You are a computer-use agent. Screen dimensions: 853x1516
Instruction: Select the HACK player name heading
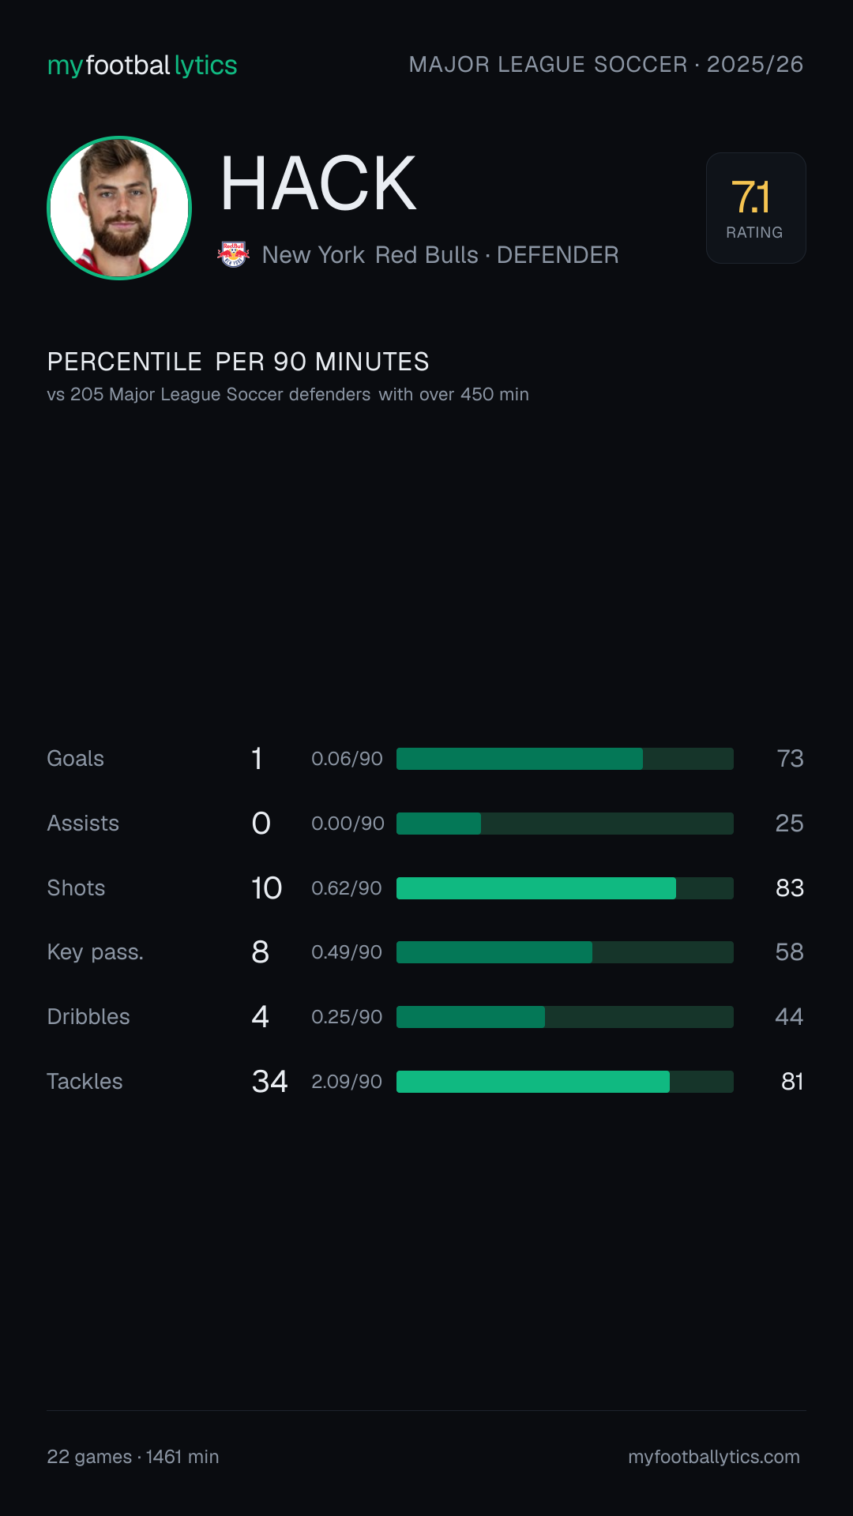click(318, 184)
